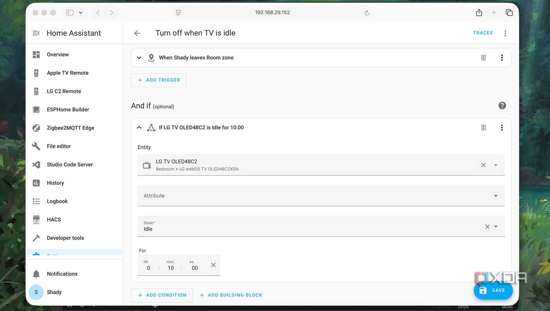The height and width of the screenshot is (311, 550).
Task: Open the zone trigger's three-dot menu
Action: point(502,57)
